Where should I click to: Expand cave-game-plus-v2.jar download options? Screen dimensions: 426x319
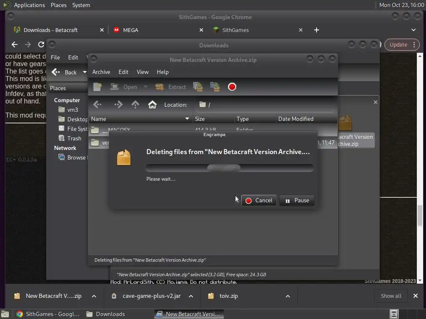click(x=191, y=296)
